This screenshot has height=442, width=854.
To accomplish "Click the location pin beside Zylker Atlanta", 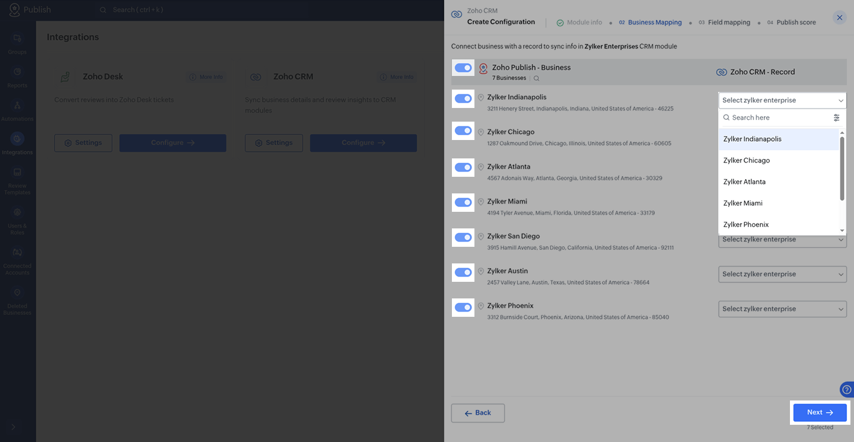I will (x=481, y=167).
